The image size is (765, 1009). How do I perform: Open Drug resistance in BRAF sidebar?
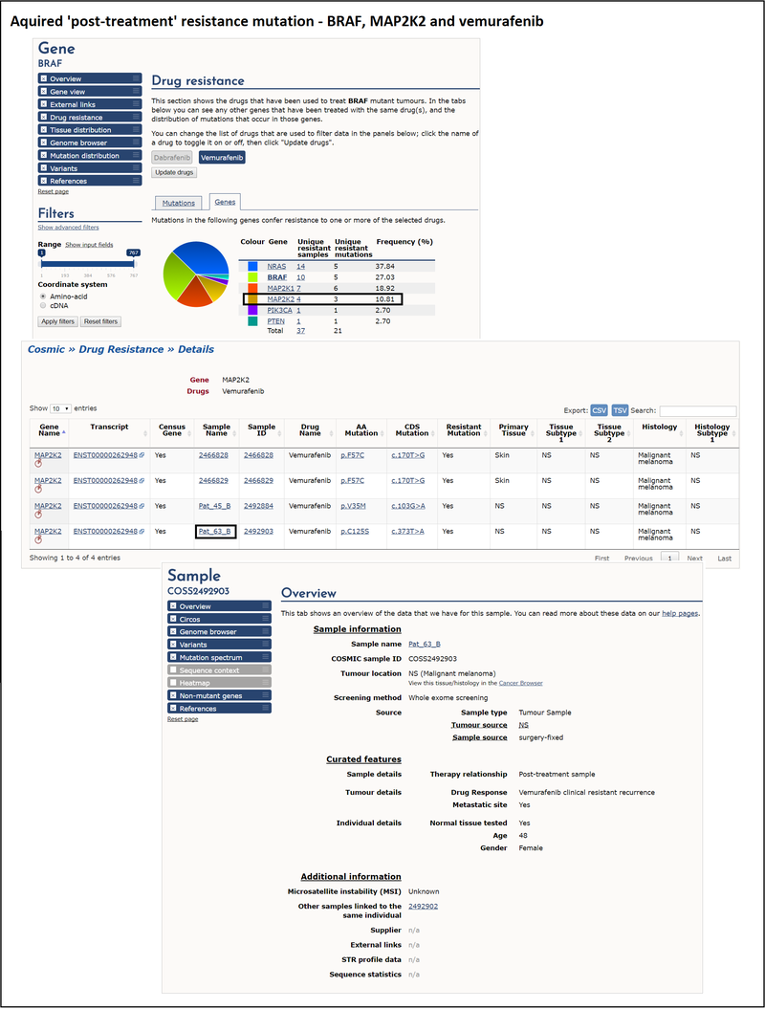(76, 118)
